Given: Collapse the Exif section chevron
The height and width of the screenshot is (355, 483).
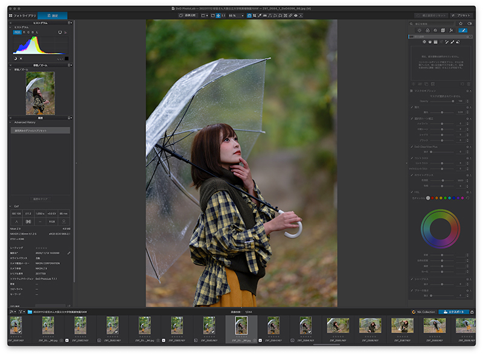Looking at the screenshot, I should coord(10,206).
